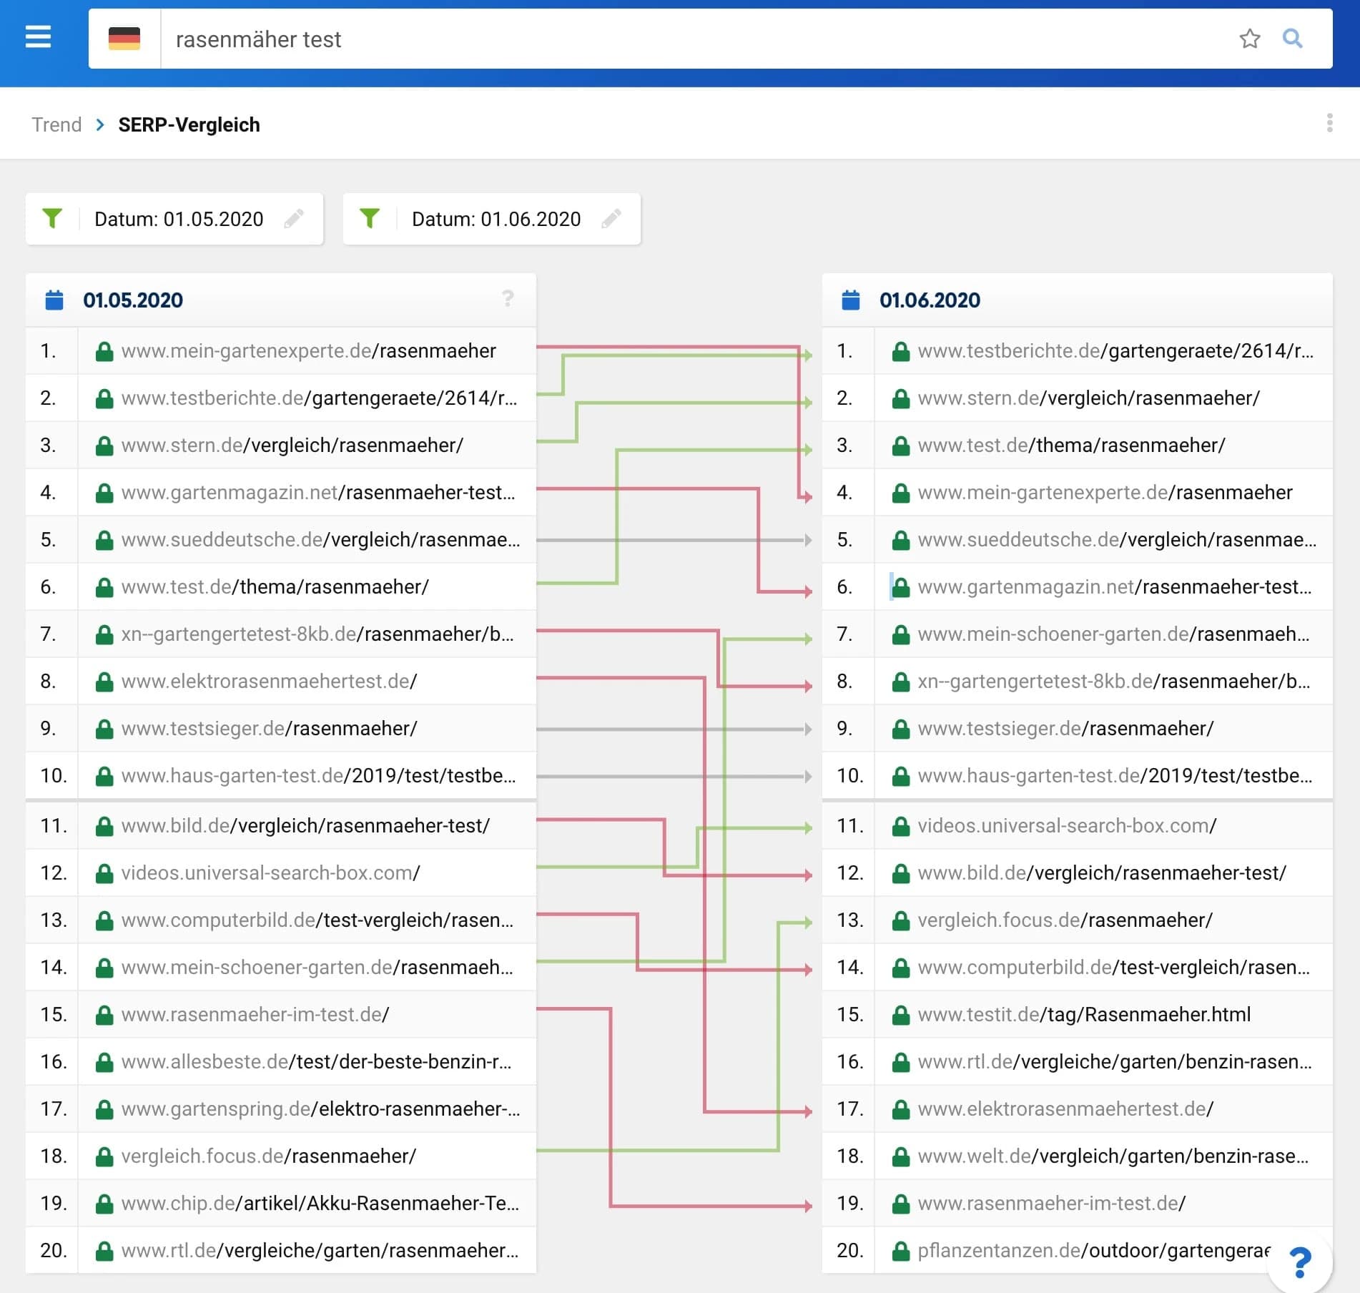
Task: Open the hamburger navigation menu
Action: click(38, 36)
